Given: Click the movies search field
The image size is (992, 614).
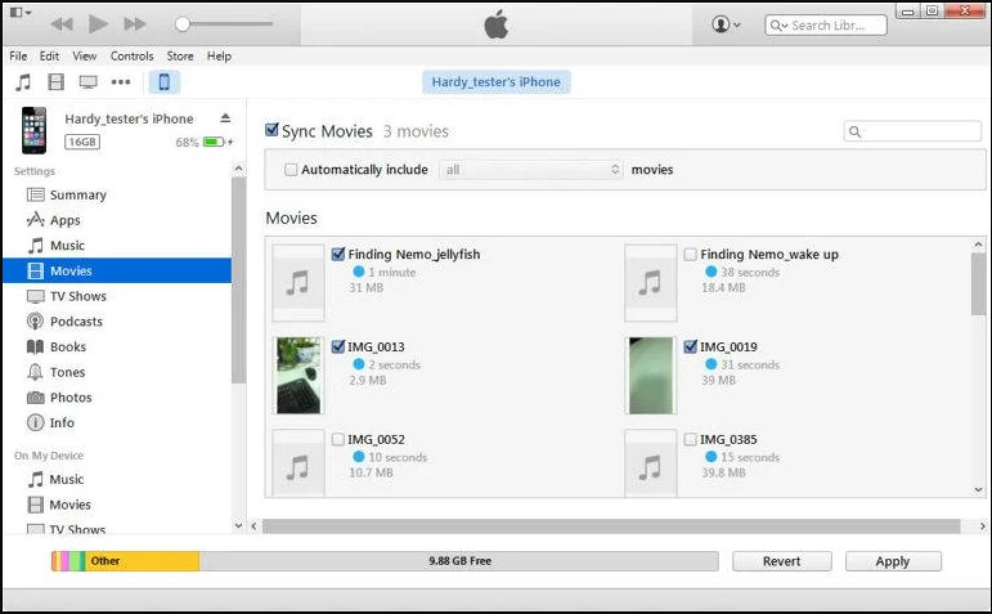Looking at the screenshot, I should coord(912,131).
